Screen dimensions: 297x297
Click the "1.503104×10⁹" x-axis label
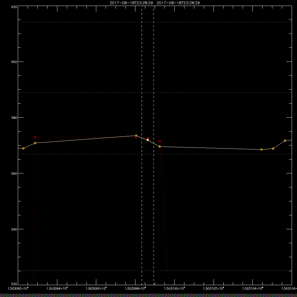click(x=253, y=288)
